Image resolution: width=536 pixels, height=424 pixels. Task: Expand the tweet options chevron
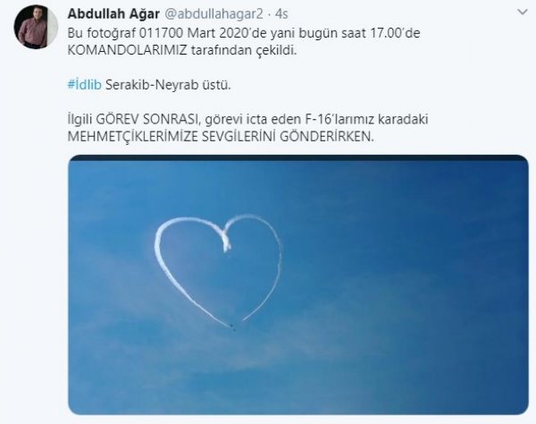[523, 13]
